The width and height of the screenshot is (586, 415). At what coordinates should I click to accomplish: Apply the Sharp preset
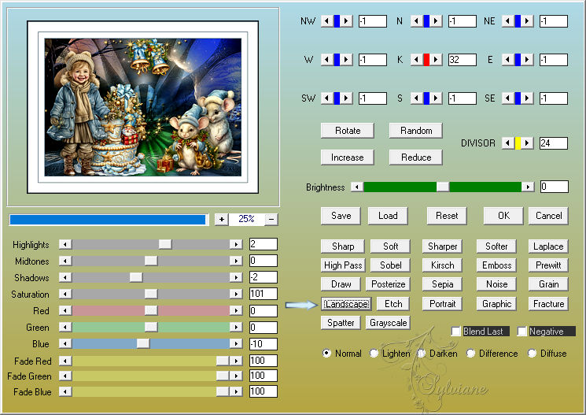343,246
